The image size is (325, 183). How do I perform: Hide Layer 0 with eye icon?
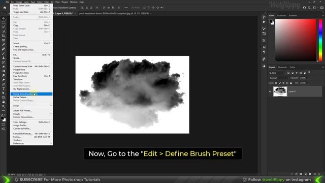point(270,91)
